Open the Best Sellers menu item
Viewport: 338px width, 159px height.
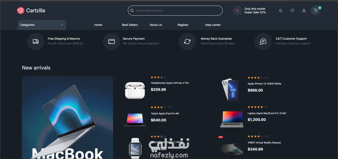pyautogui.click(x=130, y=25)
